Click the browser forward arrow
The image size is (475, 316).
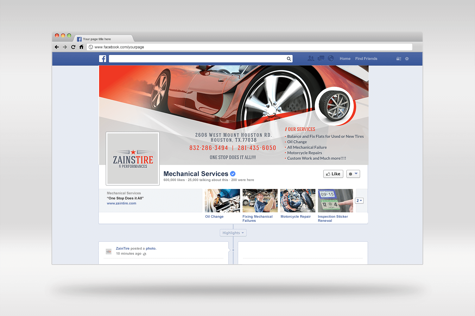pyautogui.click(x=65, y=47)
